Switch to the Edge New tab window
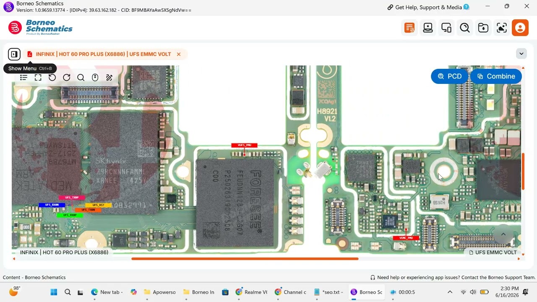537x302 pixels. 107,292
